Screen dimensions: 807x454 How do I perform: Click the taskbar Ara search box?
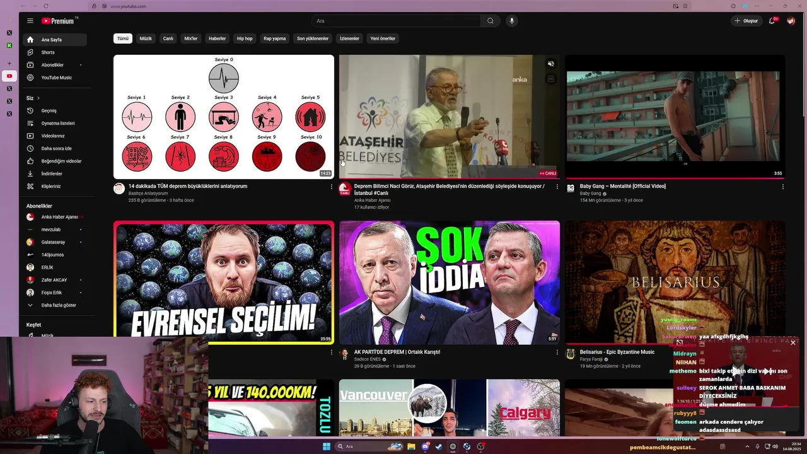click(x=369, y=446)
